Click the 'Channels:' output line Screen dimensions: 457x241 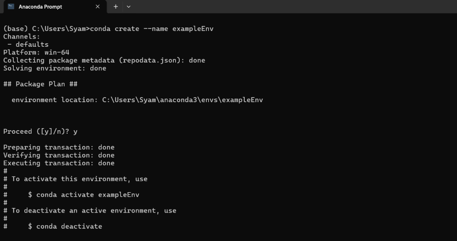click(x=21, y=37)
